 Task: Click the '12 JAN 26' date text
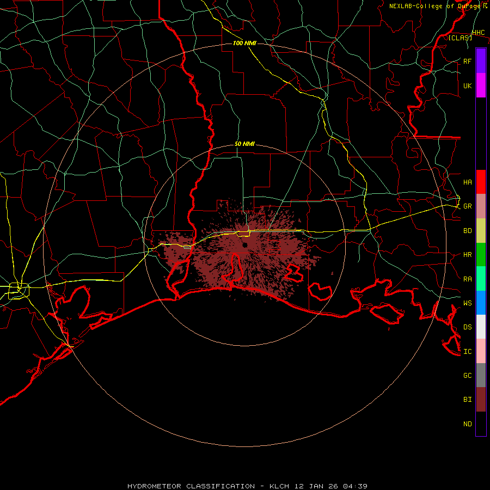pyautogui.click(x=316, y=486)
